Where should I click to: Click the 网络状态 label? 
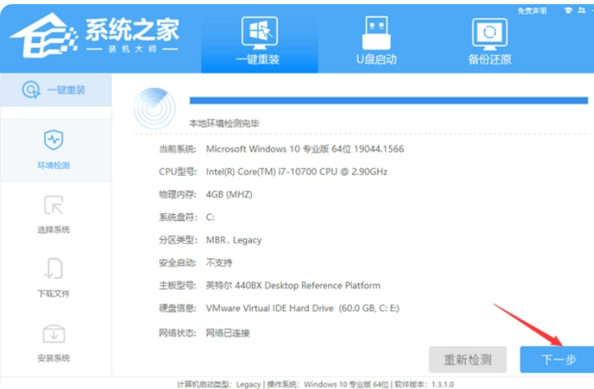click(x=177, y=333)
